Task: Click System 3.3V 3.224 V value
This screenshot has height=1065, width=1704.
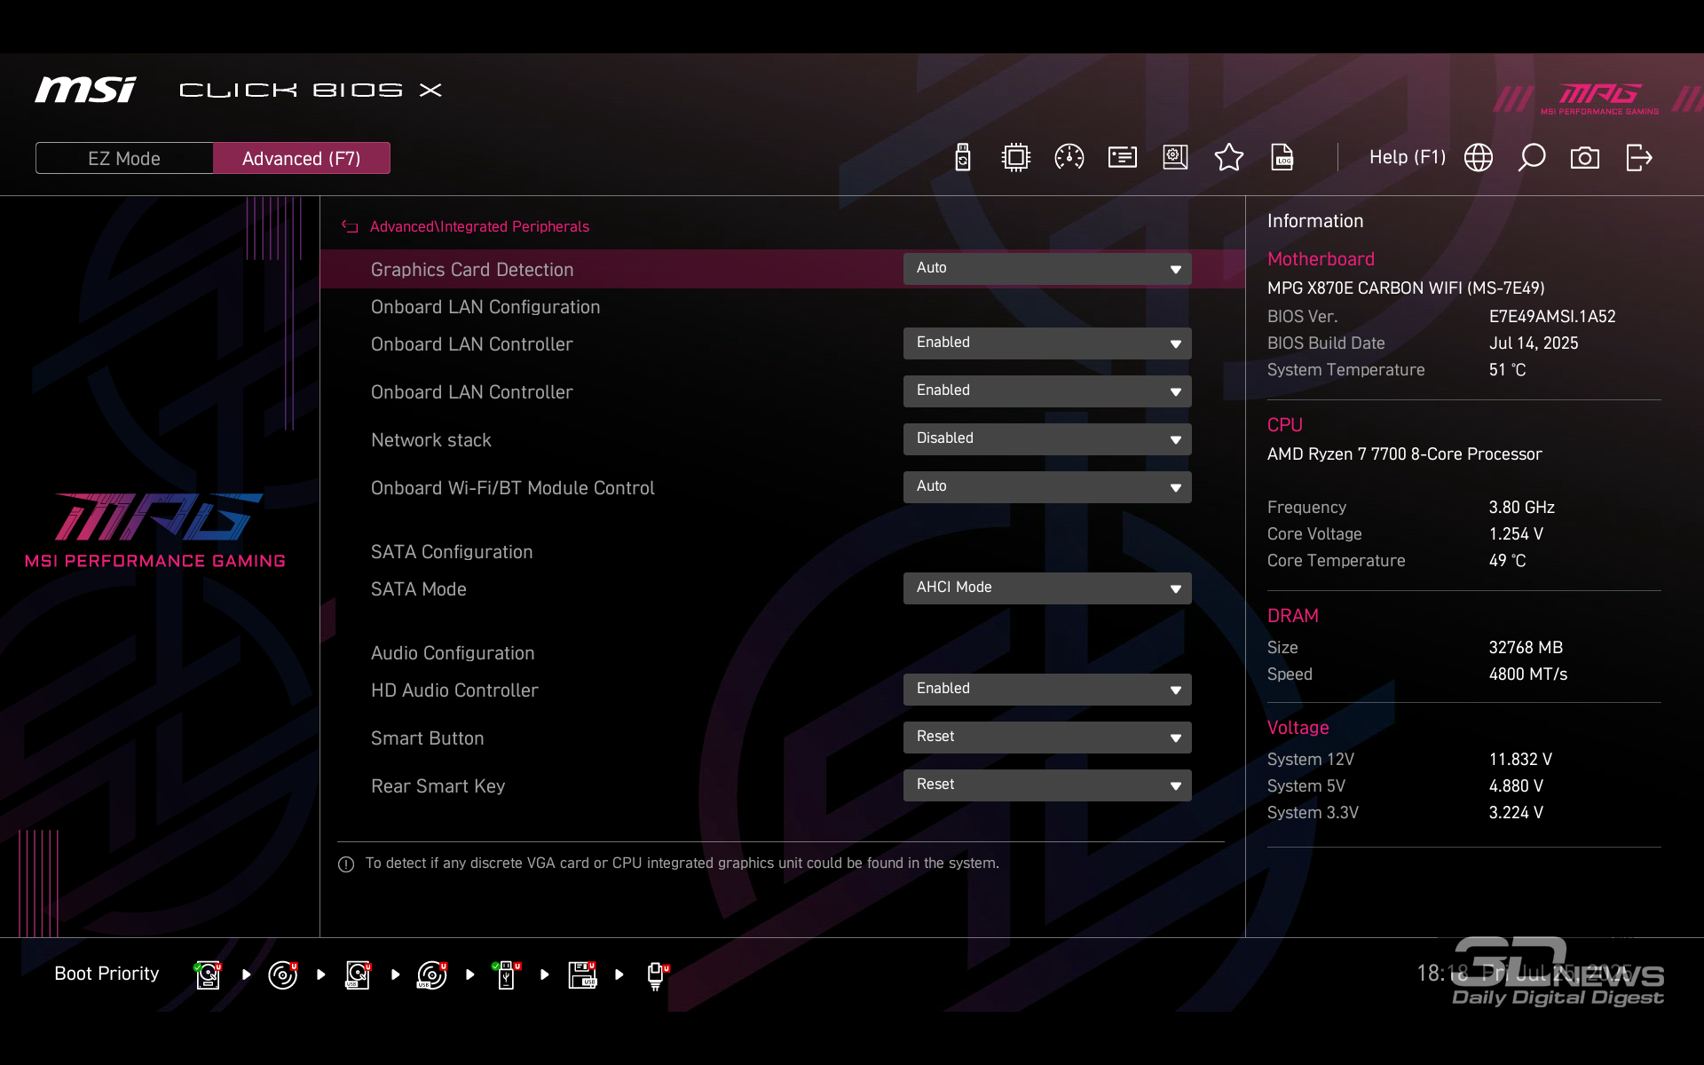Action: [x=1516, y=813]
